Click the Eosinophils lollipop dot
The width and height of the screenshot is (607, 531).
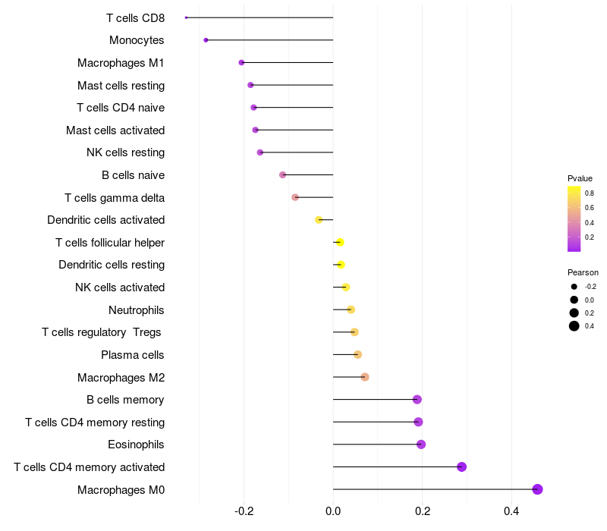[421, 445]
